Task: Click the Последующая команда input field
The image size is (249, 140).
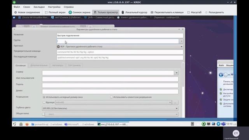Action: click(120, 58)
